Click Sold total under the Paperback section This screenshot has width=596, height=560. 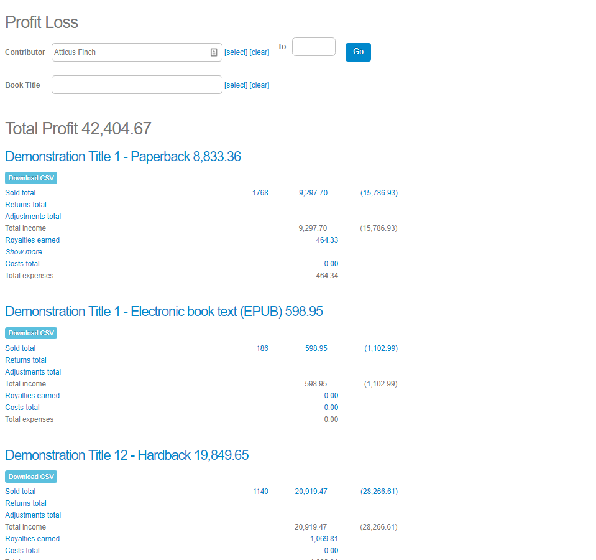coord(21,193)
